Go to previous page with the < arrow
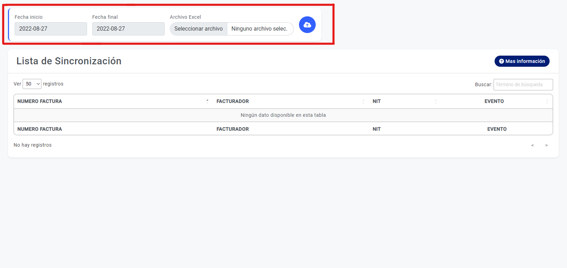 [532, 145]
